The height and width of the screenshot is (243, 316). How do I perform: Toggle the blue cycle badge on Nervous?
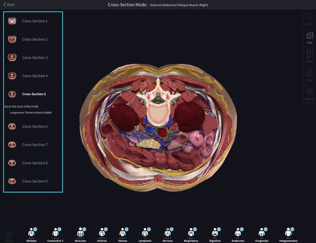coord(171,229)
